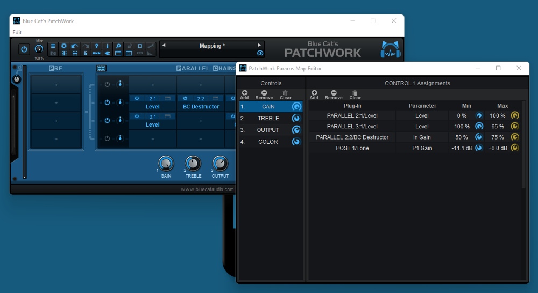This screenshot has height=293, width=538.
Task: Open the help question mark icon
Action: (x=96, y=46)
